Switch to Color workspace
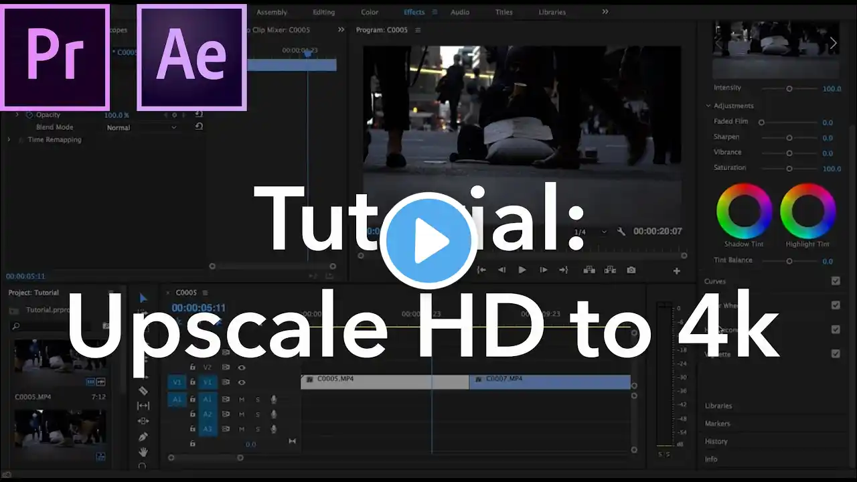 coord(370,12)
